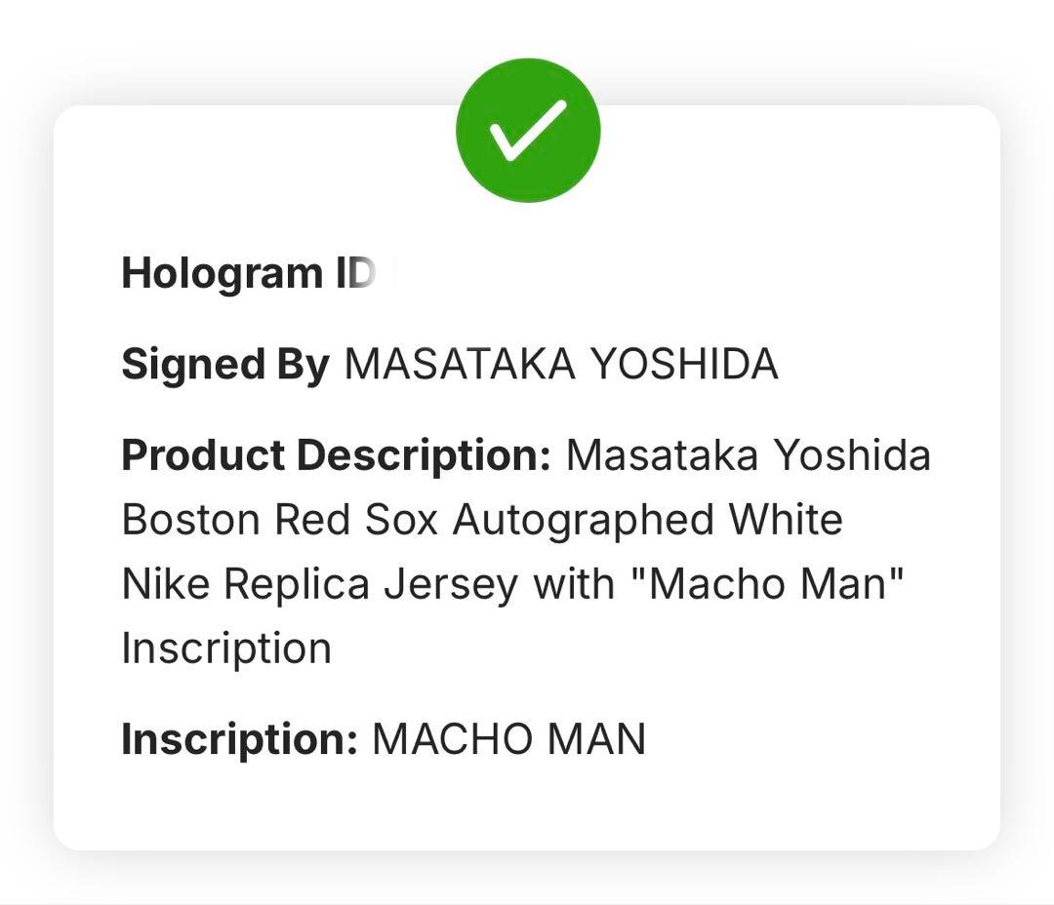1054x905 pixels.
Task: Click the word "Nike" in description
Action: click(165, 584)
